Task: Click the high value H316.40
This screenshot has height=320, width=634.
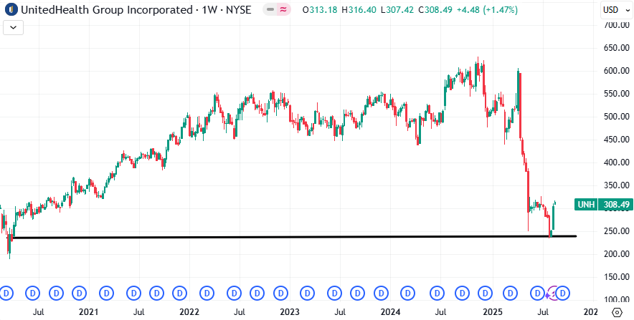Action: click(359, 10)
